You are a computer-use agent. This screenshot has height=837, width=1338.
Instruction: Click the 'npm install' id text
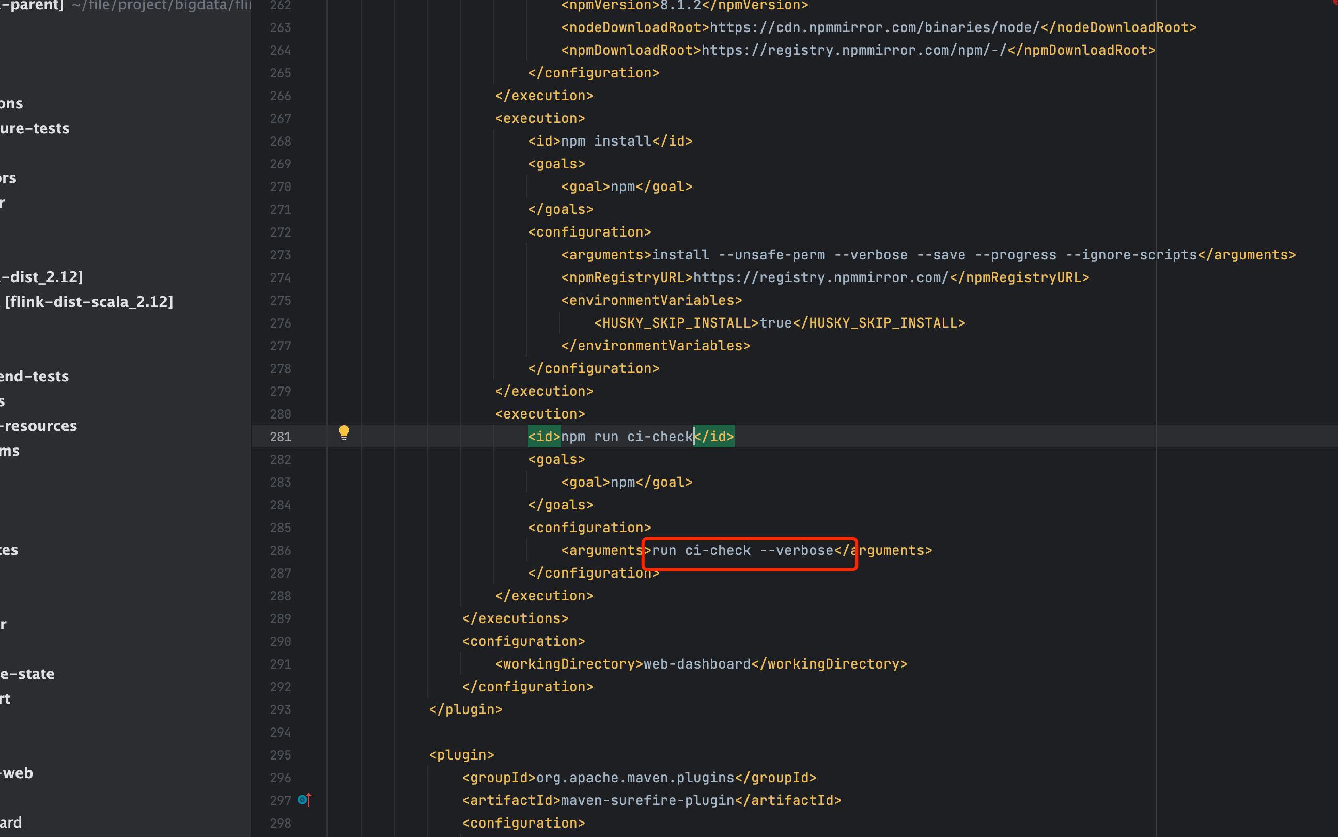(x=606, y=141)
